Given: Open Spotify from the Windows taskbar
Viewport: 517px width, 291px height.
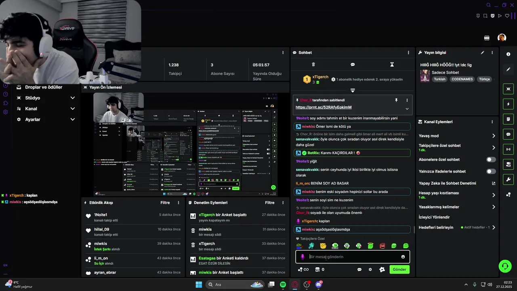Looking at the screenshot, I should click(283, 285).
